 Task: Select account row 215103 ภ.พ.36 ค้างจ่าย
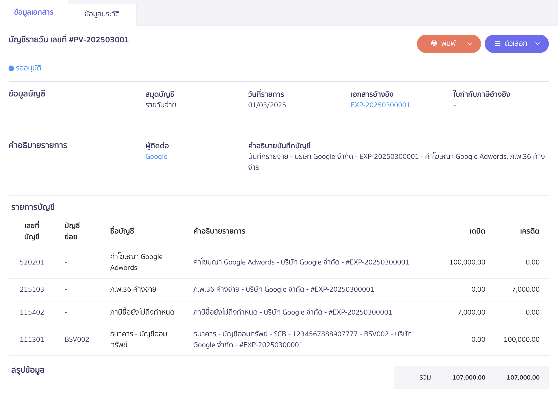tap(32, 289)
